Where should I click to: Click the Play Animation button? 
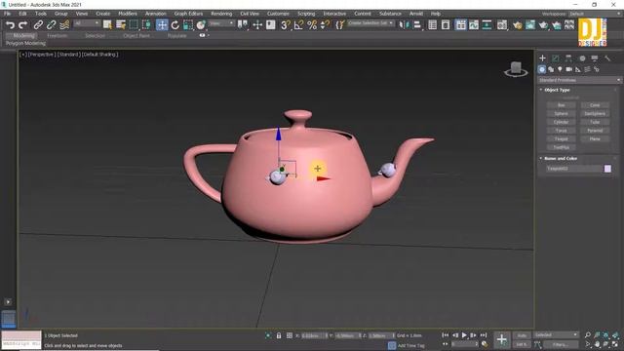pyautogui.click(x=464, y=335)
